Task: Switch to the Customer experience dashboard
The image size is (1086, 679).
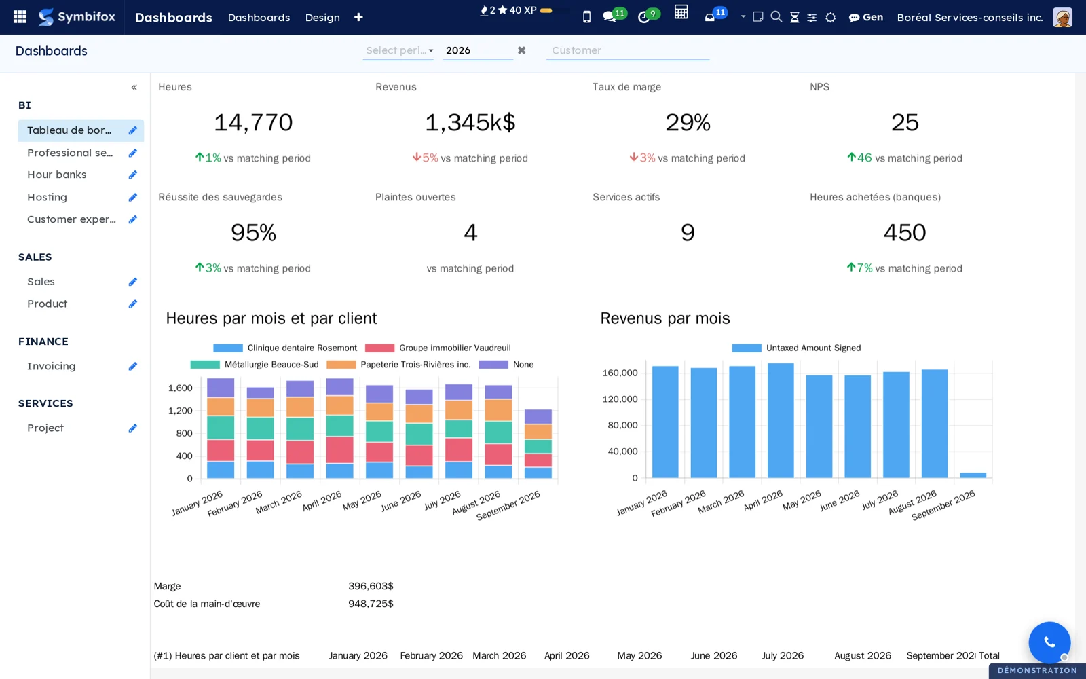Action: pyautogui.click(x=71, y=219)
